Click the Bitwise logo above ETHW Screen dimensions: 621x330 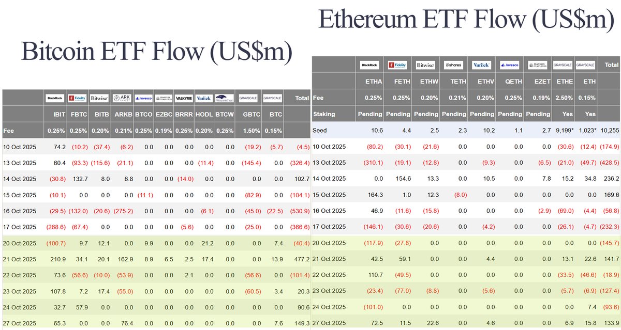(x=426, y=65)
